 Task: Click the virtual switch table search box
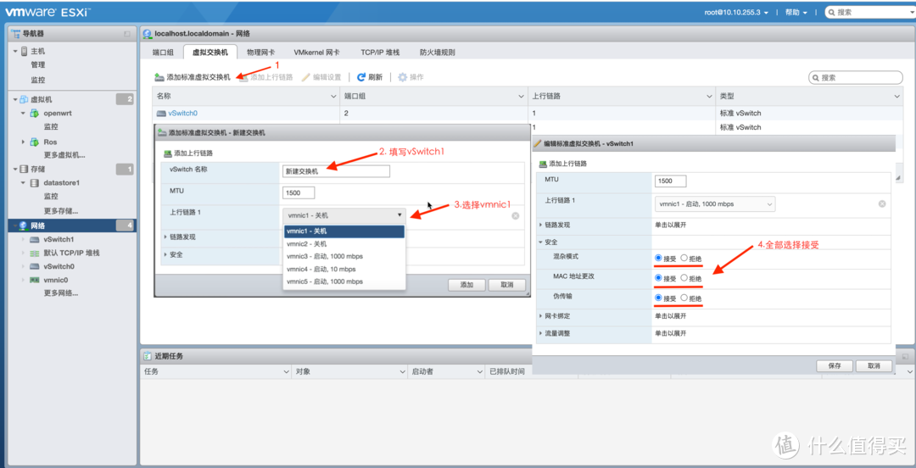tap(856, 77)
